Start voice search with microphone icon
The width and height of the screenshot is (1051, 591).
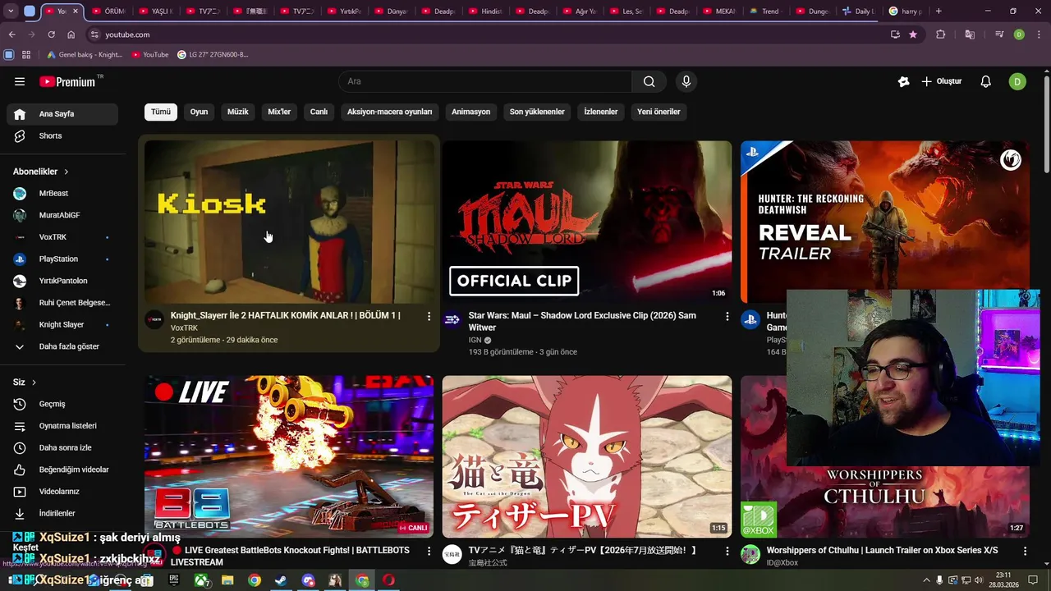pyautogui.click(x=686, y=81)
